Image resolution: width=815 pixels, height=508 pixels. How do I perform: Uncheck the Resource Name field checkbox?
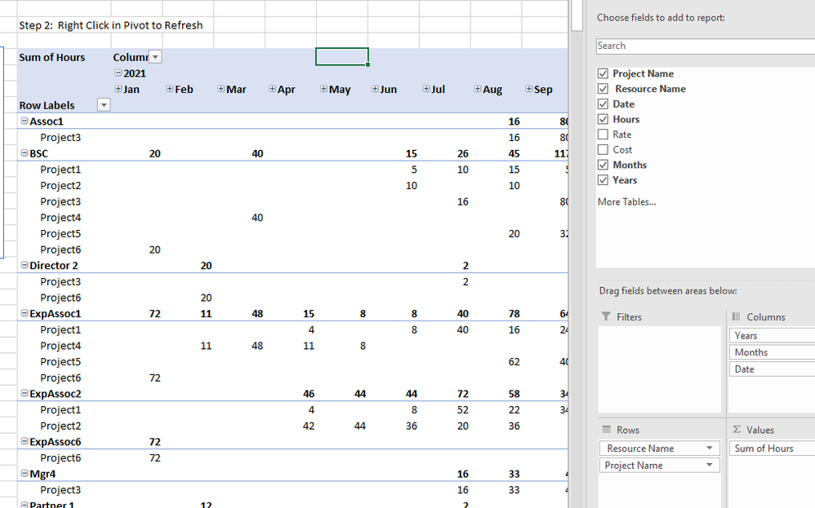(x=603, y=89)
